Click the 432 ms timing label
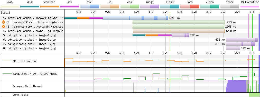 (220, 40)
